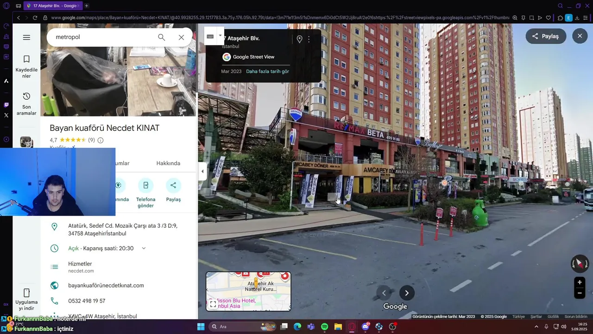This screenshot has height=334, width=593.
Task: Open the X (Twitter) sidebar icon
Action: [6, 115]
